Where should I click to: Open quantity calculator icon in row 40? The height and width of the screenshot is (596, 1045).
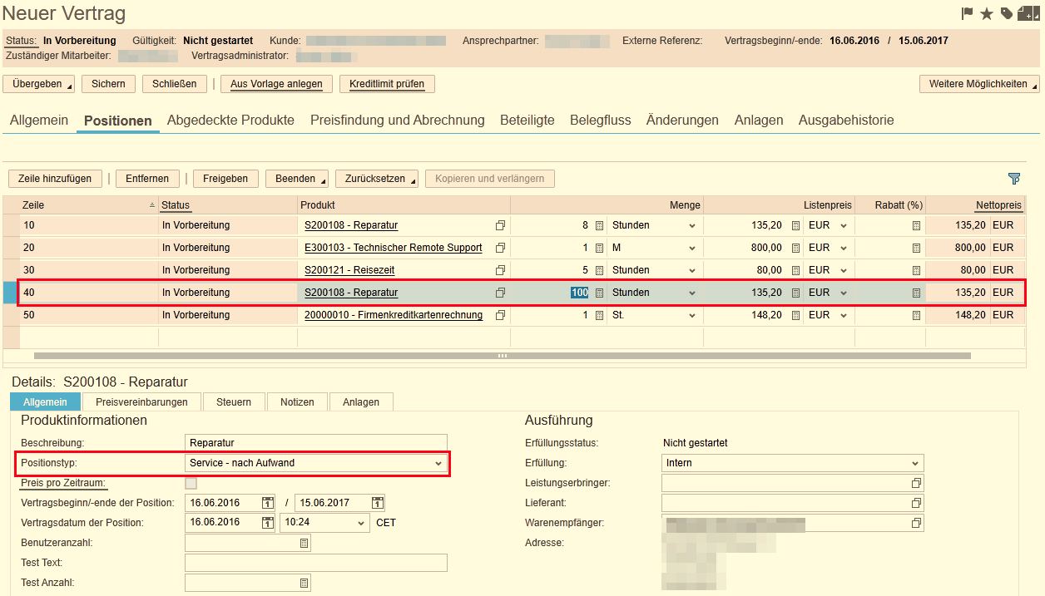[599, 293]
